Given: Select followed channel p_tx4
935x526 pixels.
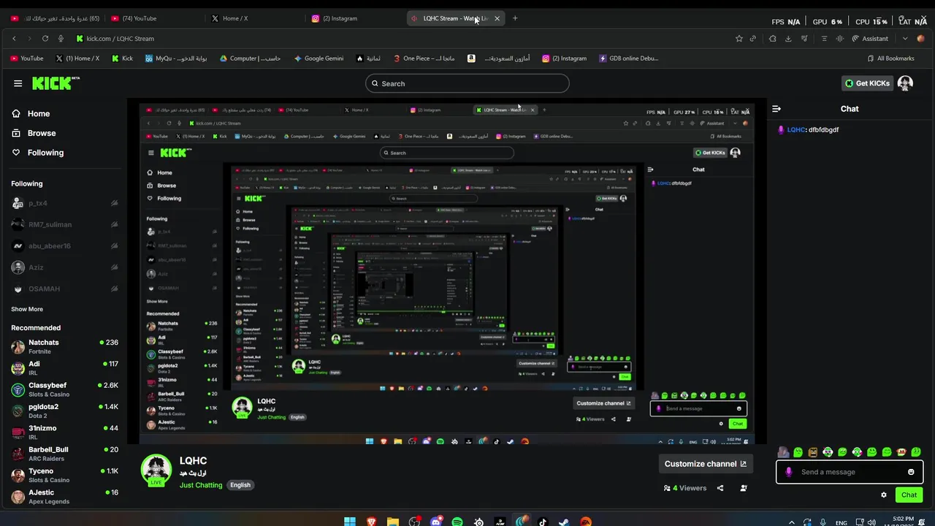Looking at the screenshot, I should pos(64,203).
